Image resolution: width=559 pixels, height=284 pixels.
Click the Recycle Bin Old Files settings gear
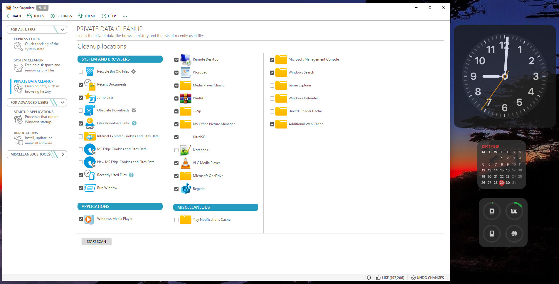134,71
